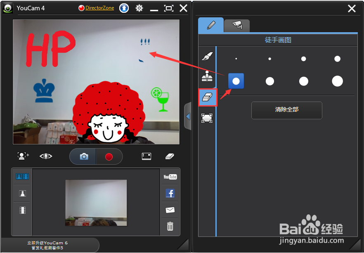364x253 pixels.
Task: Select the paintbrush drawing tool
Action: 207,56
